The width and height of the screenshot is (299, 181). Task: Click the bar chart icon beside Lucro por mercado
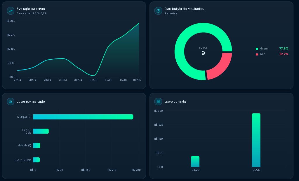[11, 102]
